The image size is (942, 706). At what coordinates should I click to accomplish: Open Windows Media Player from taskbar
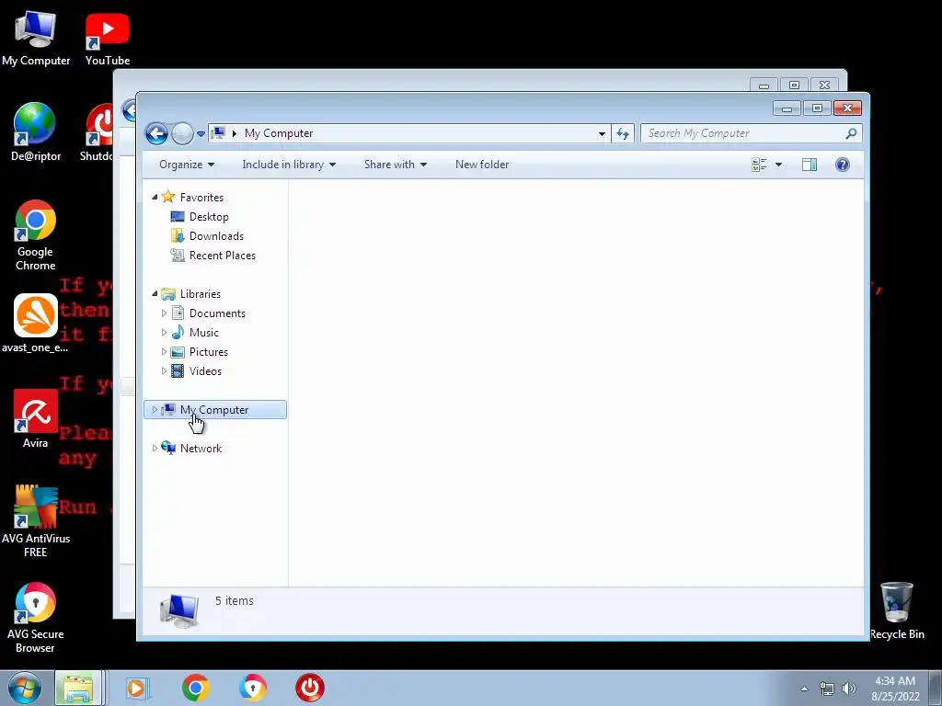(138, 688)
